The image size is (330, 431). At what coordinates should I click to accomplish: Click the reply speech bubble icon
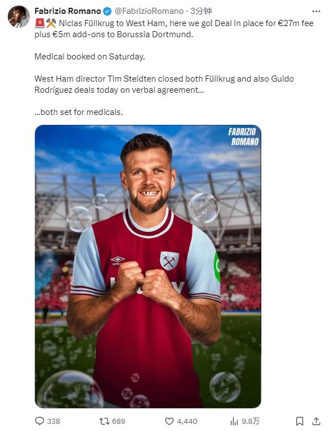click(x=39, y=421)
